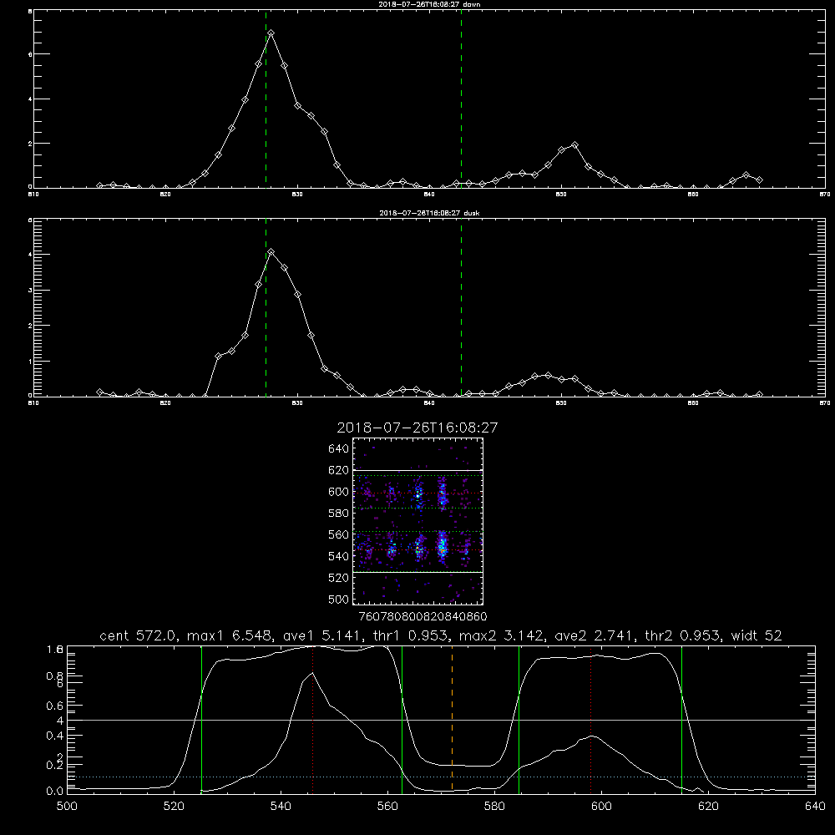The image size is (835, 835).
Task: Click the '2018-07-26T16:08:27 dusk' plot title
Action: [x=429, y=213]
